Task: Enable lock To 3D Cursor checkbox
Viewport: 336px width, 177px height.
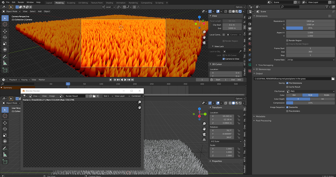Action: coord(224,55)
